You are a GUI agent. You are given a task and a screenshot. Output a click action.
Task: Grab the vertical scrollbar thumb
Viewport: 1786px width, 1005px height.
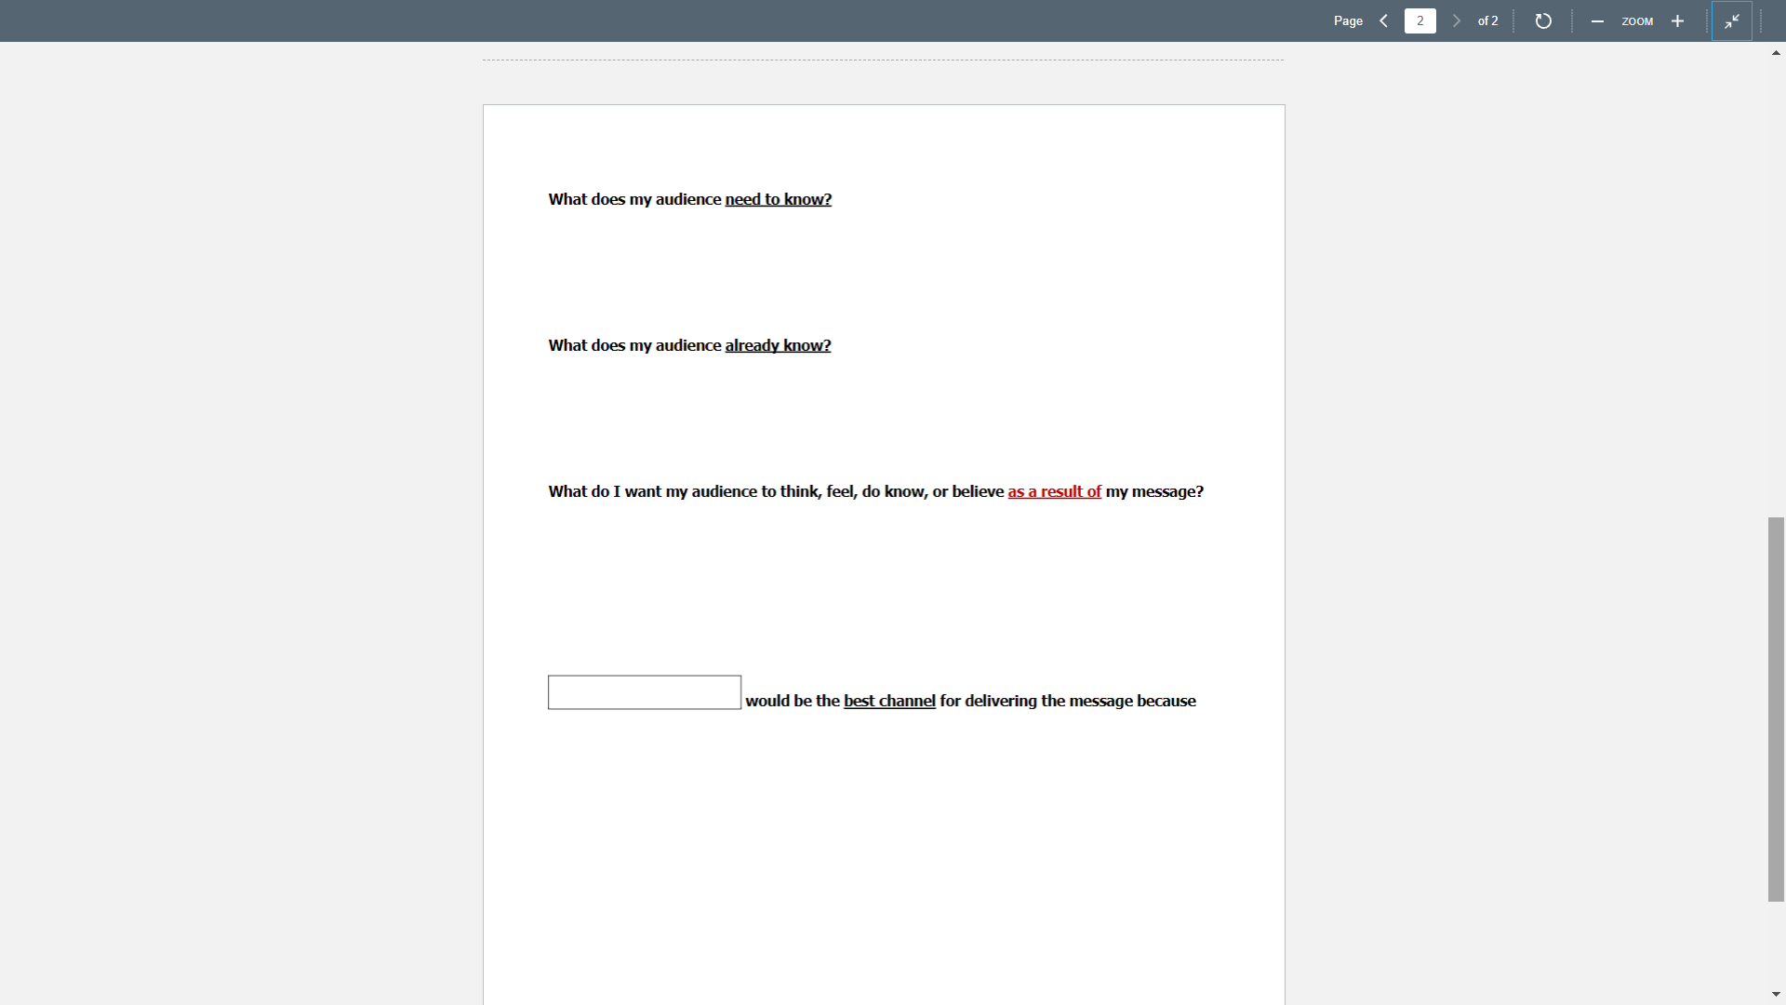(1776, 710)
